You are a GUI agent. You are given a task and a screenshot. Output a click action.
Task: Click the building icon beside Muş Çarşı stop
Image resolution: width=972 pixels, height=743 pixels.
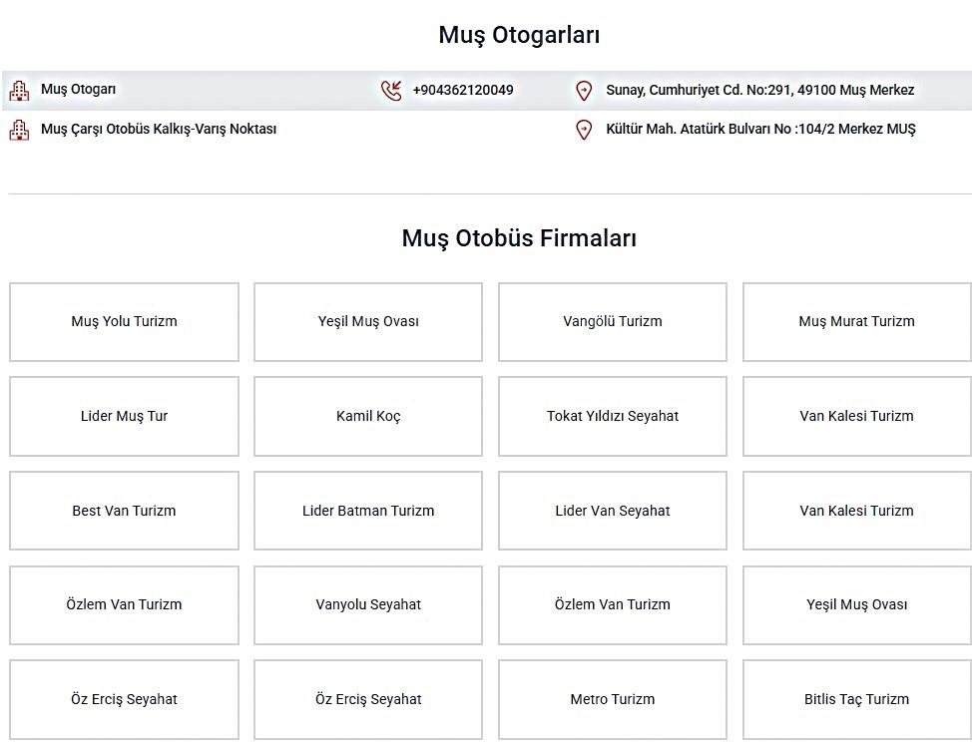(x=19, y=130)
